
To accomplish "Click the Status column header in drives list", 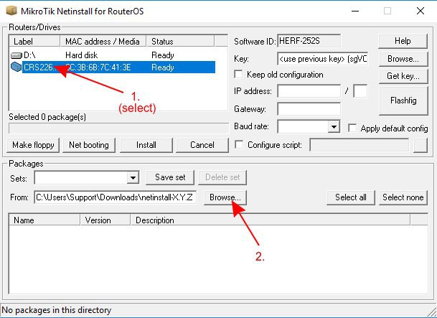I will pos(180,41).
